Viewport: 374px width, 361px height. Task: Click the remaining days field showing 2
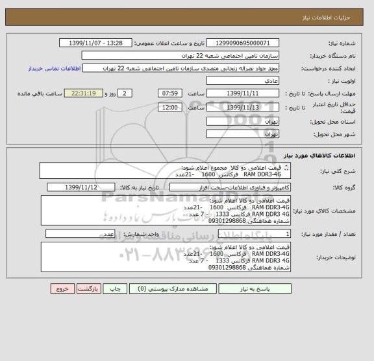125,93
